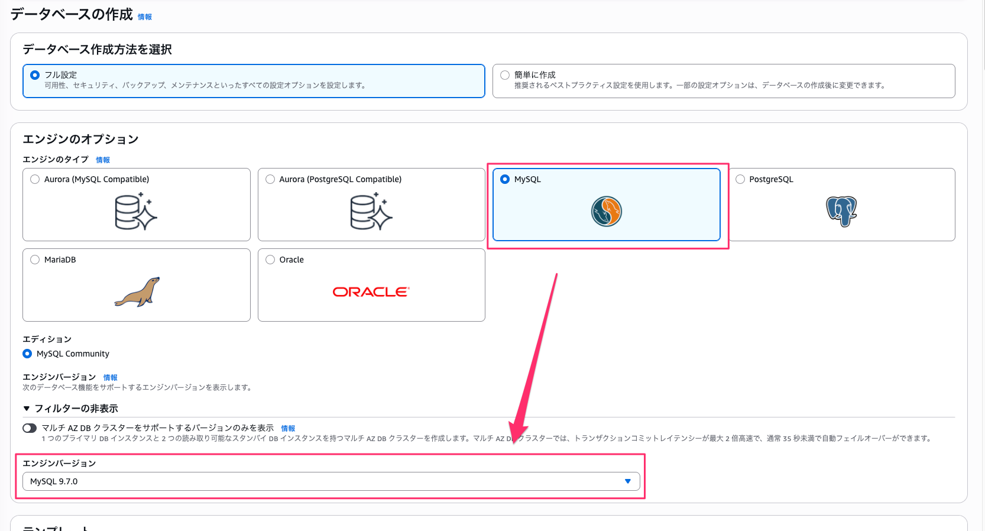Click the MariaDB sea lion logo

pos(137,292)
